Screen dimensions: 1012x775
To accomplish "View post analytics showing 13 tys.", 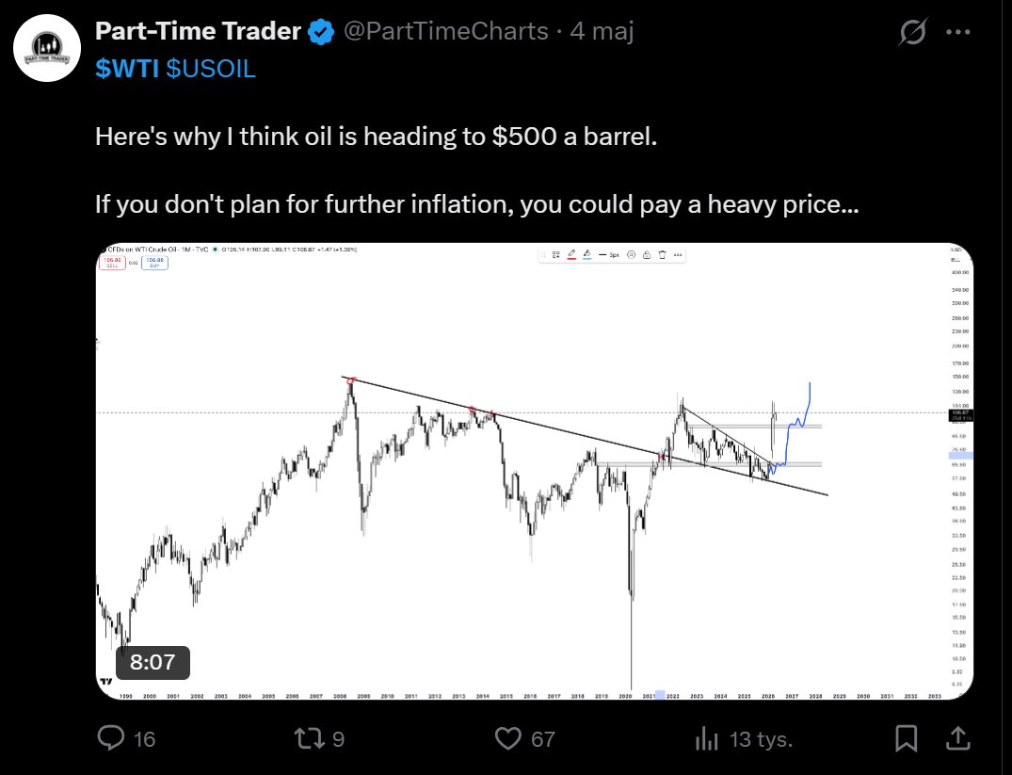I will click(707, 738).
